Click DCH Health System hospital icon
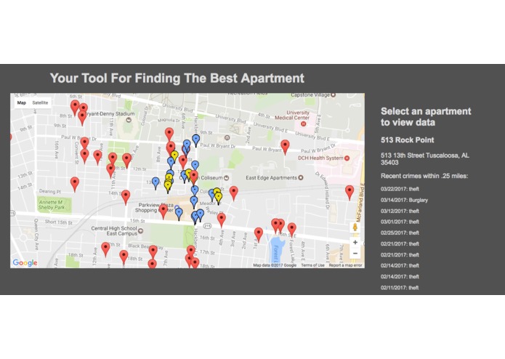This screenshot has width=505, height=359. 347,158
